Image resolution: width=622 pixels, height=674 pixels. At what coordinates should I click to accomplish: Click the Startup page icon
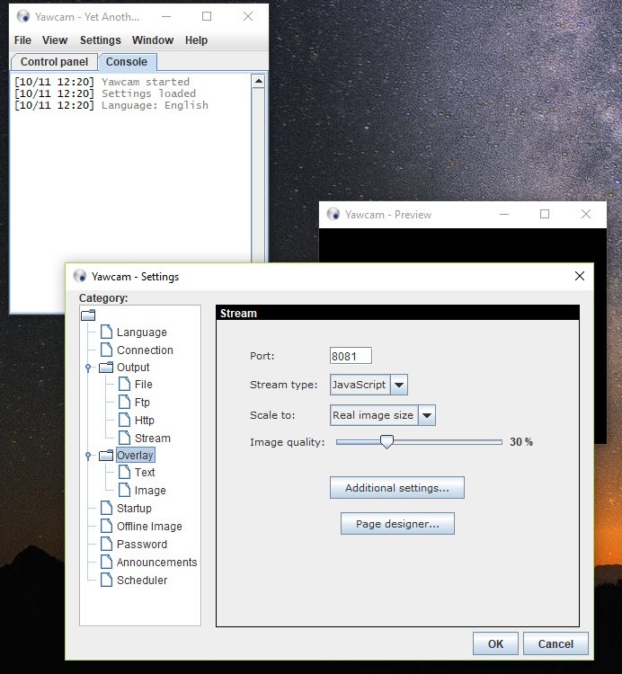(106, 508)
